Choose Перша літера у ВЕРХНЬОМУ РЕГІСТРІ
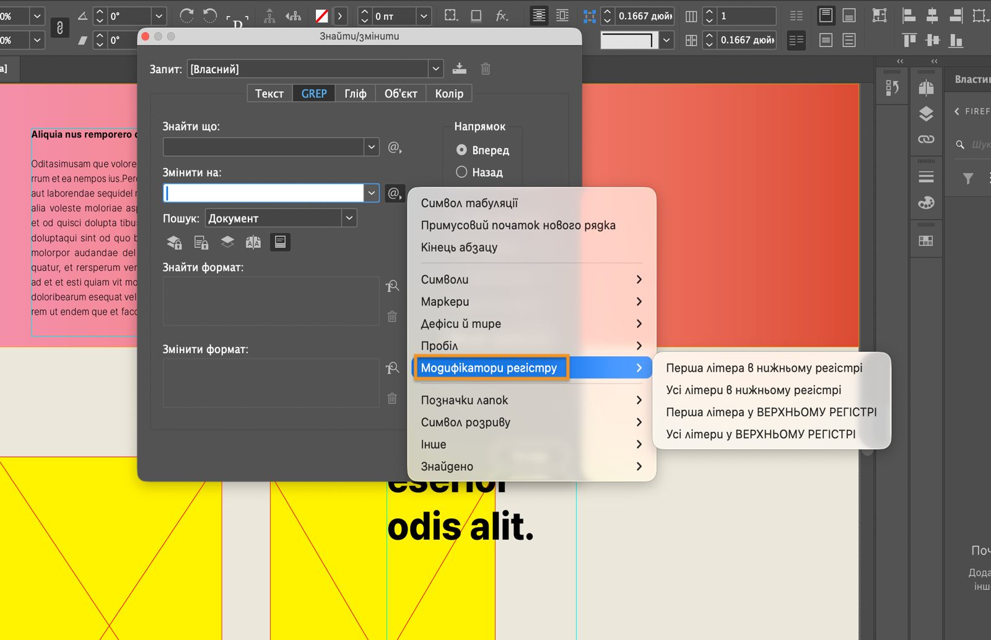991x640 pixels. pyautogui.click(x=772, y=413)
